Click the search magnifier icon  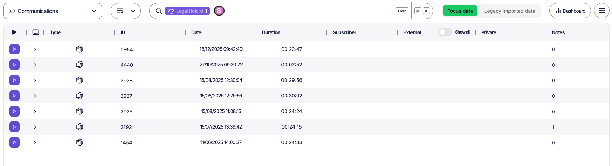[159, 11]
